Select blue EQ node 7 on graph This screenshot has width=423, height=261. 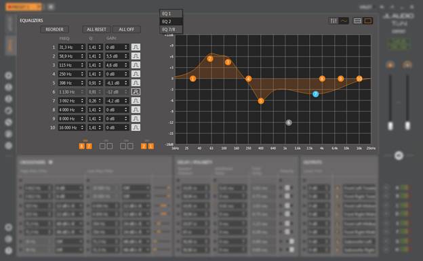point(315,94)
